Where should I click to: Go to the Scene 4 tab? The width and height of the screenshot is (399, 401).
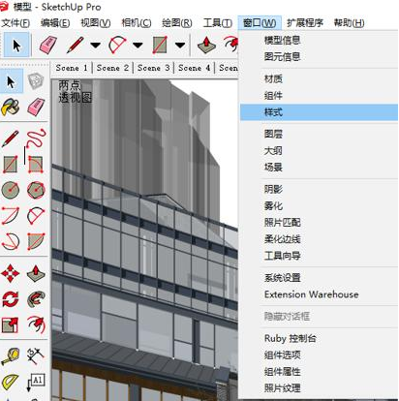[195, 68]
